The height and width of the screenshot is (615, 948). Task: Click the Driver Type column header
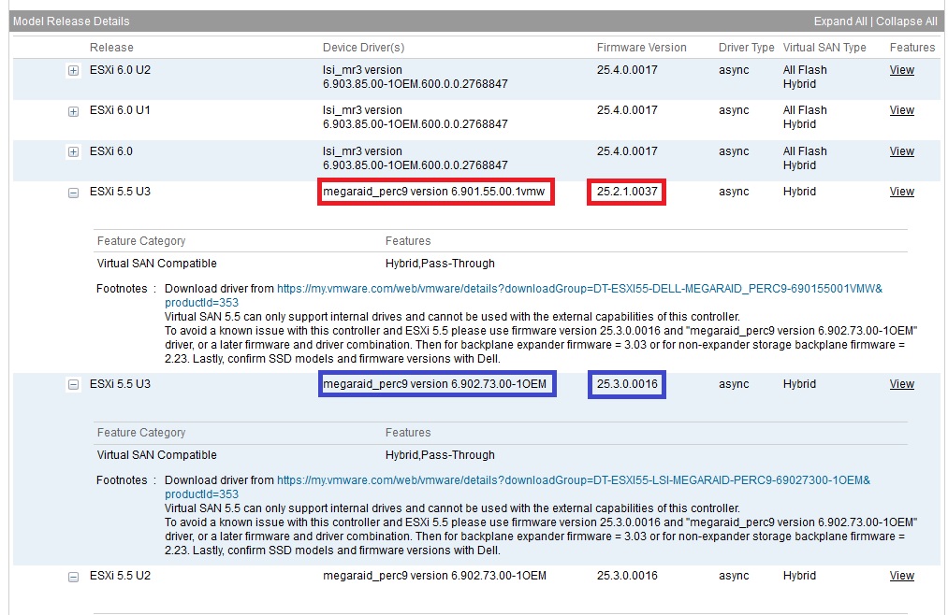tap(746, 47)
